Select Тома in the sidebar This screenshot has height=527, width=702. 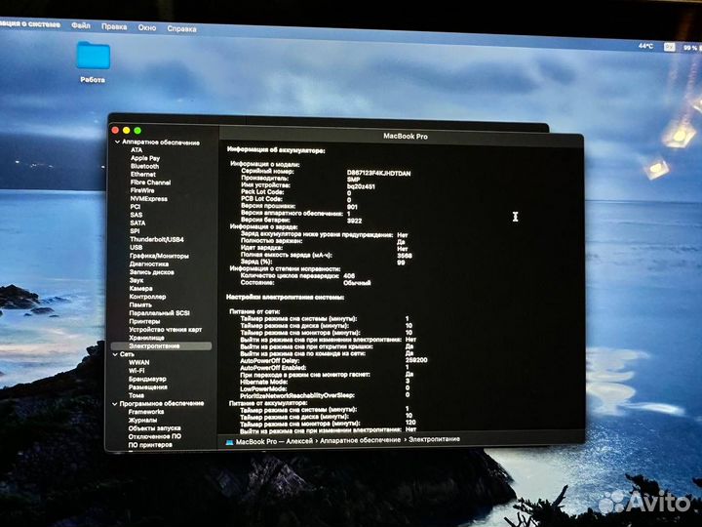click(x=136, y=395)
